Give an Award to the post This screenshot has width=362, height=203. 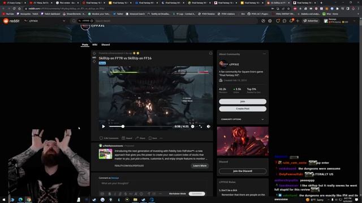(127, 138)
